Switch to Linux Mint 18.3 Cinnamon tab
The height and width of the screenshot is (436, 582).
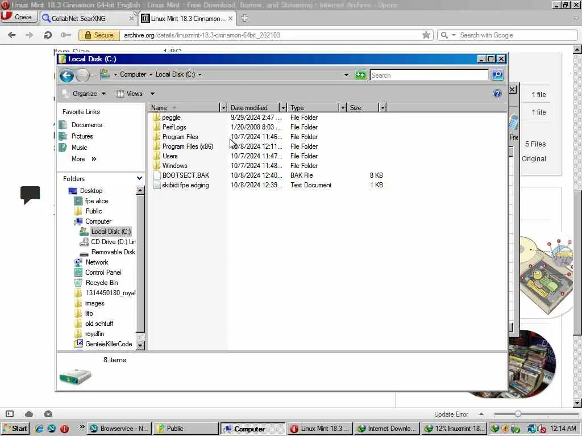click(x=188, y=19)
